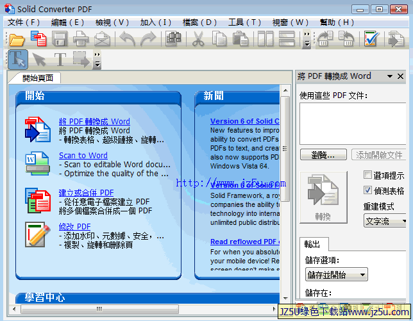Click the blue checkmark toolbar icon
413x321 pixels.
pos(371,38)
